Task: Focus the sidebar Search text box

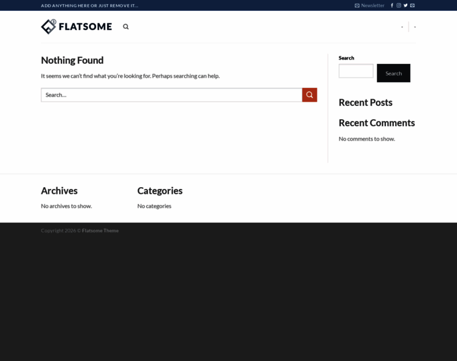Action: click(x=356, y=72)
